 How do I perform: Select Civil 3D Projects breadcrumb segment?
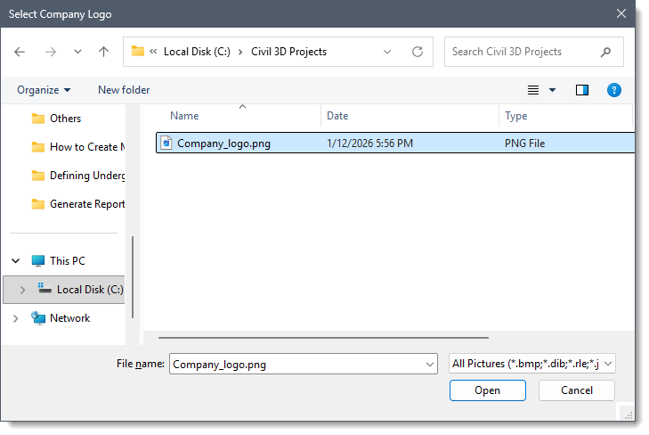[x=289, y=52]
